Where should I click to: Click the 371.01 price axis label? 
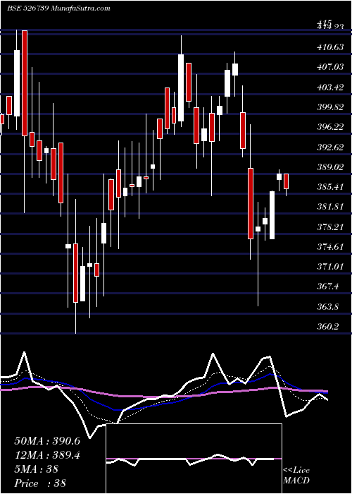click(x=329, y=267)
